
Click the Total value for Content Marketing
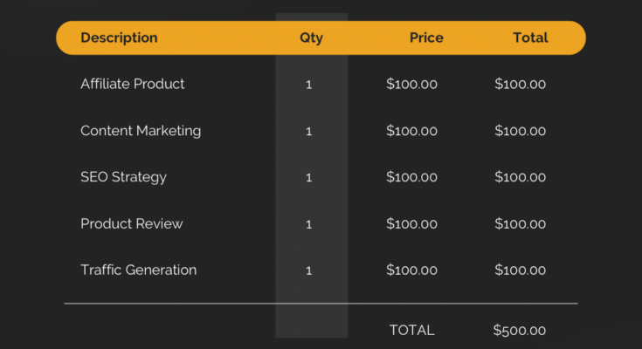(x=520, y=131)
